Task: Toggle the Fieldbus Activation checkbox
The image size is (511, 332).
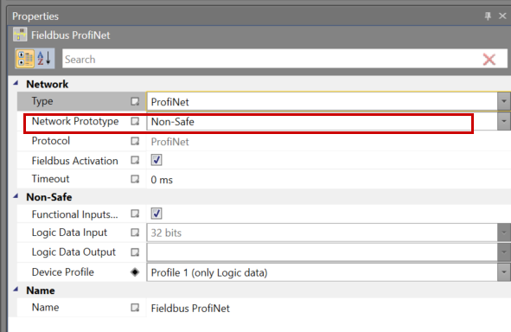Action: [x=156, y=160]
